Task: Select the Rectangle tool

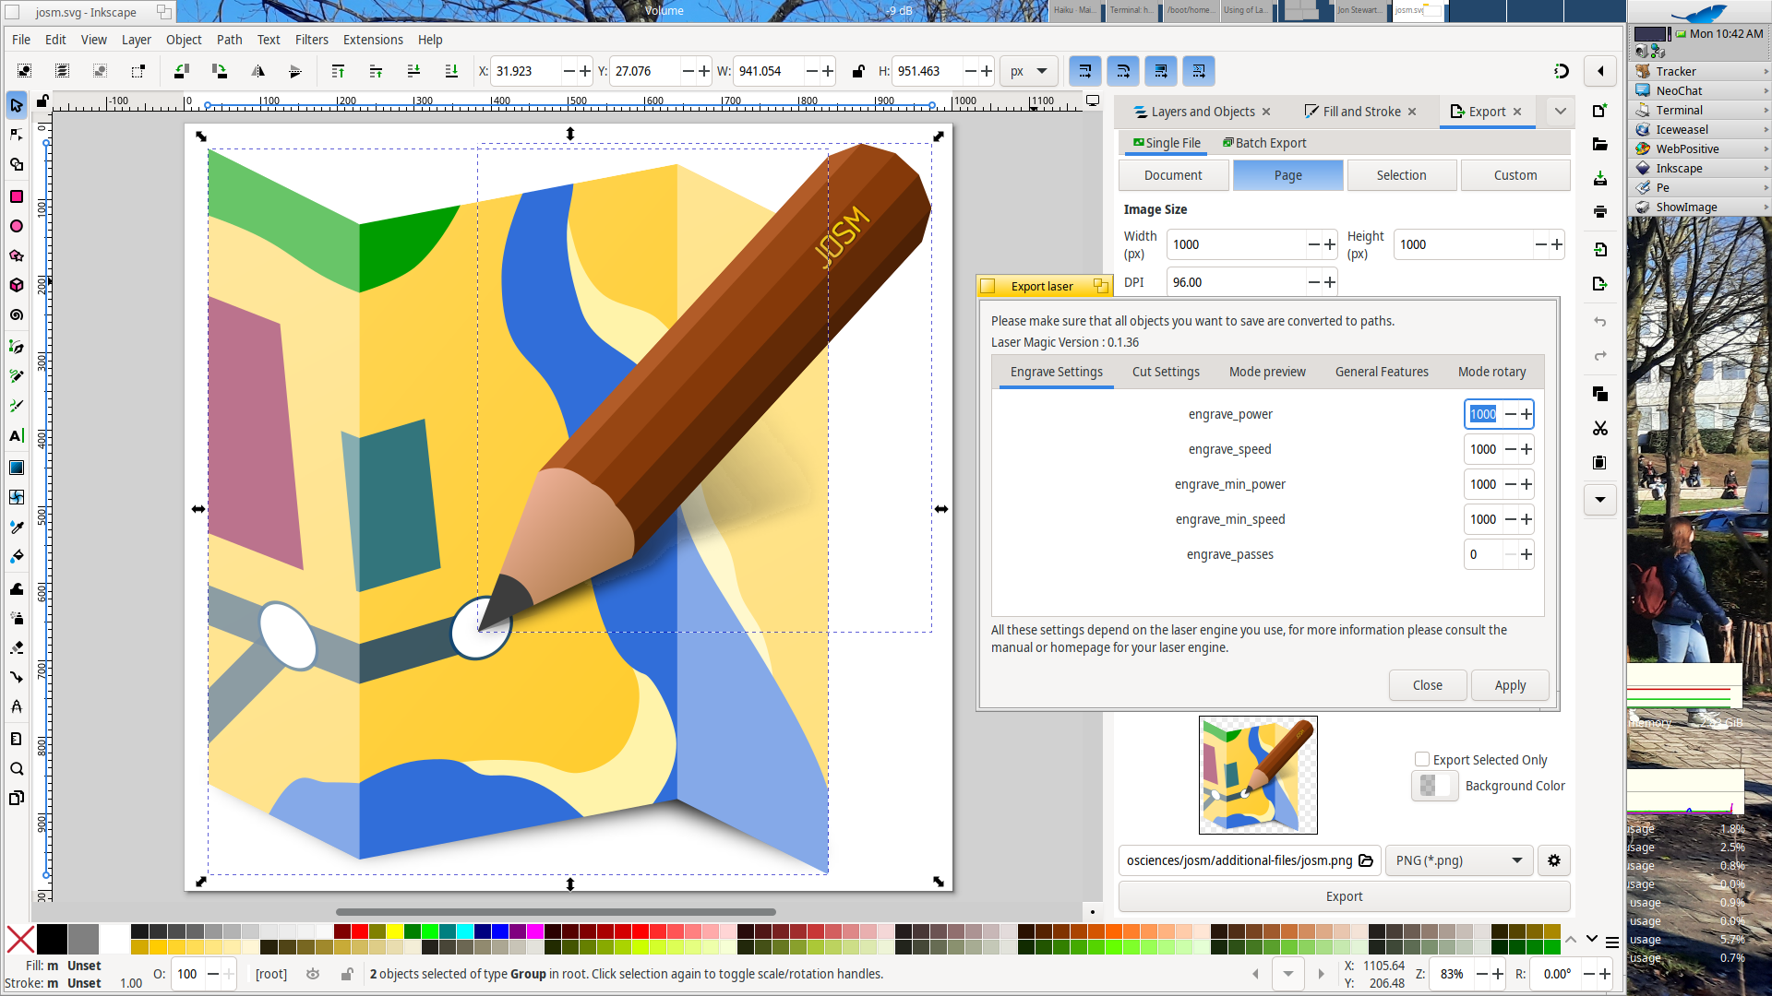Action: (17, 196)
